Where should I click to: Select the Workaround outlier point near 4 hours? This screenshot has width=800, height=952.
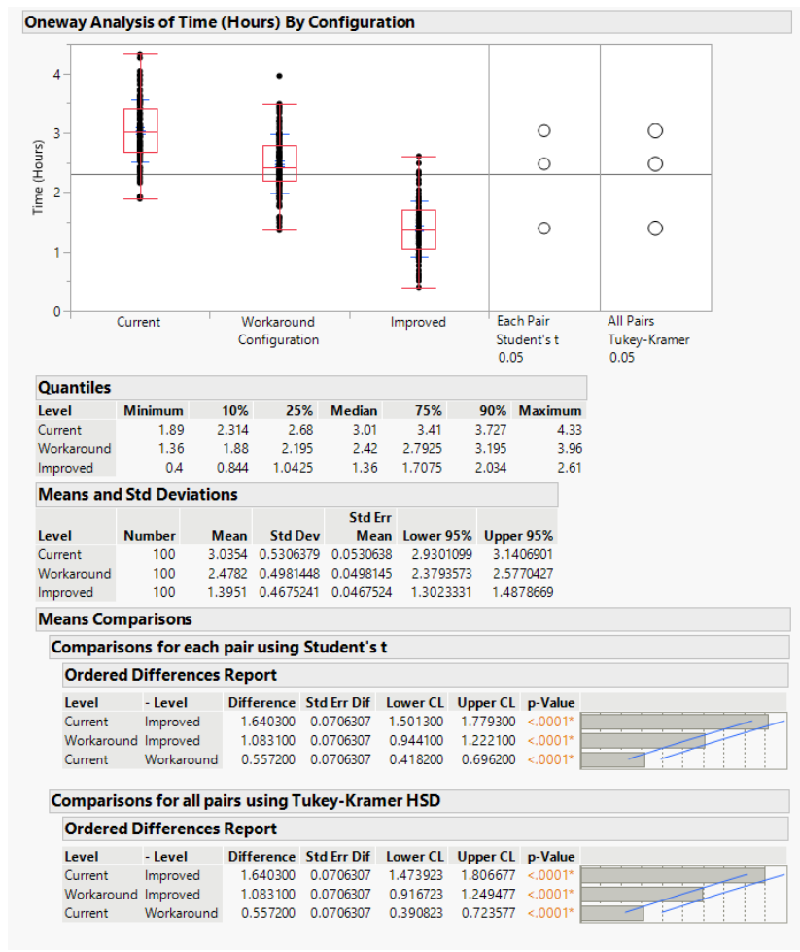coord(279,76)
